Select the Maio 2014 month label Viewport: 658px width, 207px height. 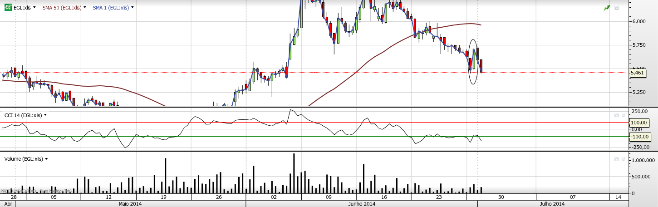point(130,204)
